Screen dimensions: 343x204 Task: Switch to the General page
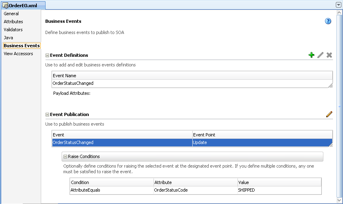(11, 14)
